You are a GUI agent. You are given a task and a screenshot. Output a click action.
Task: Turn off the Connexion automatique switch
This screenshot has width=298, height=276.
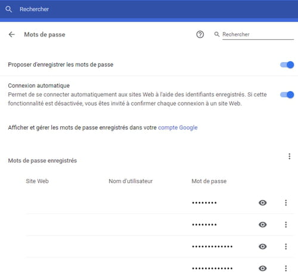(287, 95)
